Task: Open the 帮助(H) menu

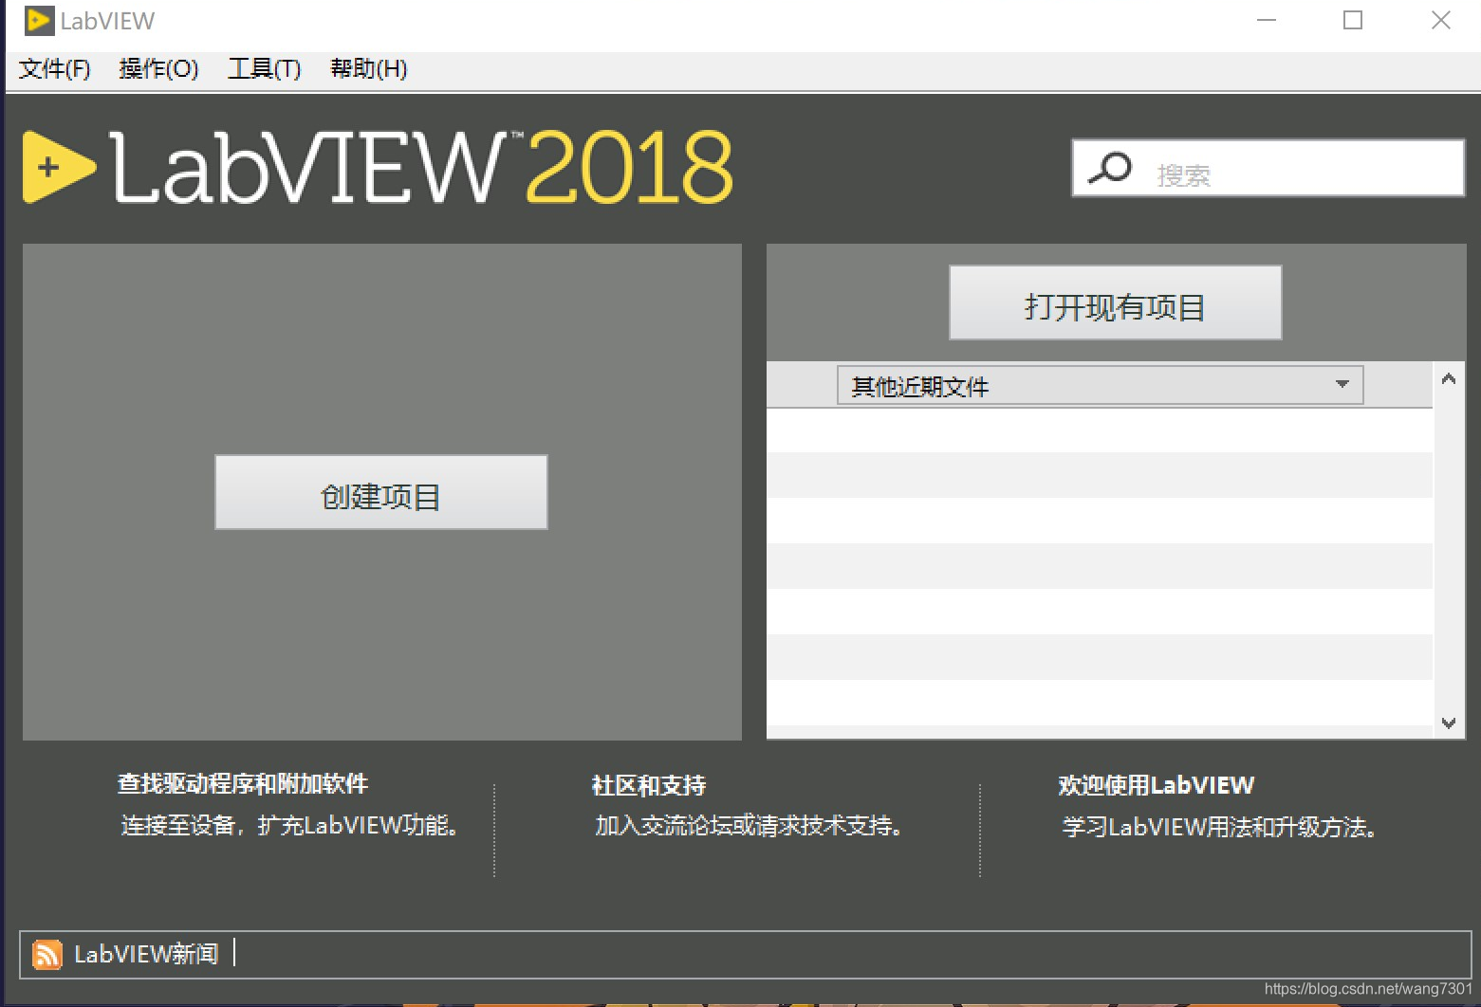Action: pyautogui.click(x=367, y=68)
